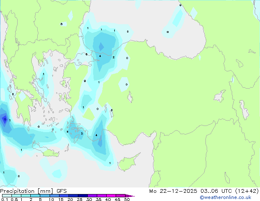260x201 pixels.
Task: Click the 15–20 mm legend swatch
Action: (x=64, y=196)
